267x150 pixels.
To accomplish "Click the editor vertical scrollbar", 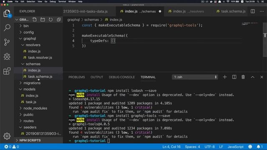I will point(265,40).
